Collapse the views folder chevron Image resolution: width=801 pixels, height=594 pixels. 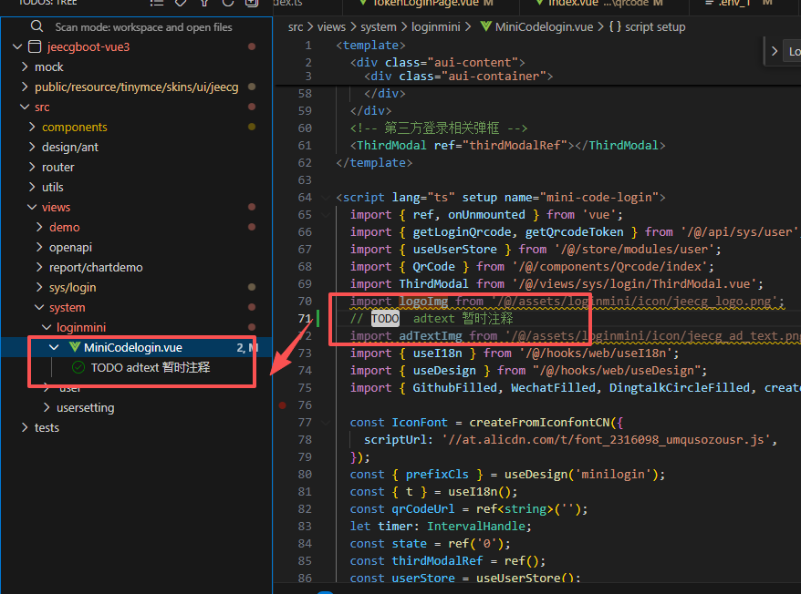point(32,207)
